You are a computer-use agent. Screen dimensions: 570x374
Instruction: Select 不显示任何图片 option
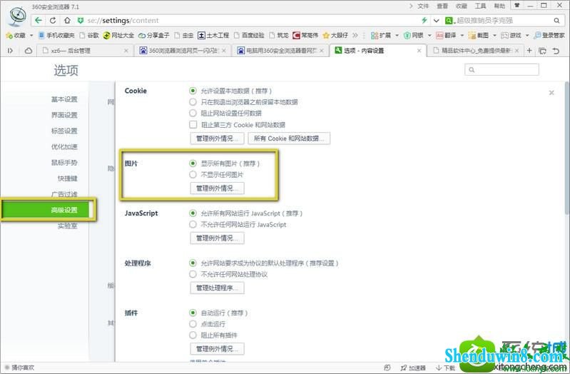(193, 175)
